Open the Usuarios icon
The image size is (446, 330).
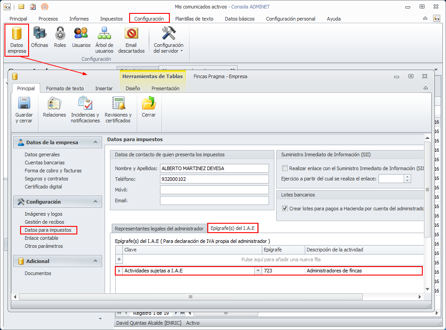[x=81, y=37]
